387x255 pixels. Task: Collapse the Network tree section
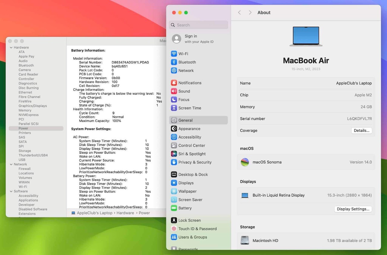(11, 165)
